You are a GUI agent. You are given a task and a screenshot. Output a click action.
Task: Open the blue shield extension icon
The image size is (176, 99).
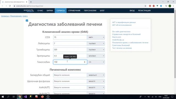(x=161, y=6)
